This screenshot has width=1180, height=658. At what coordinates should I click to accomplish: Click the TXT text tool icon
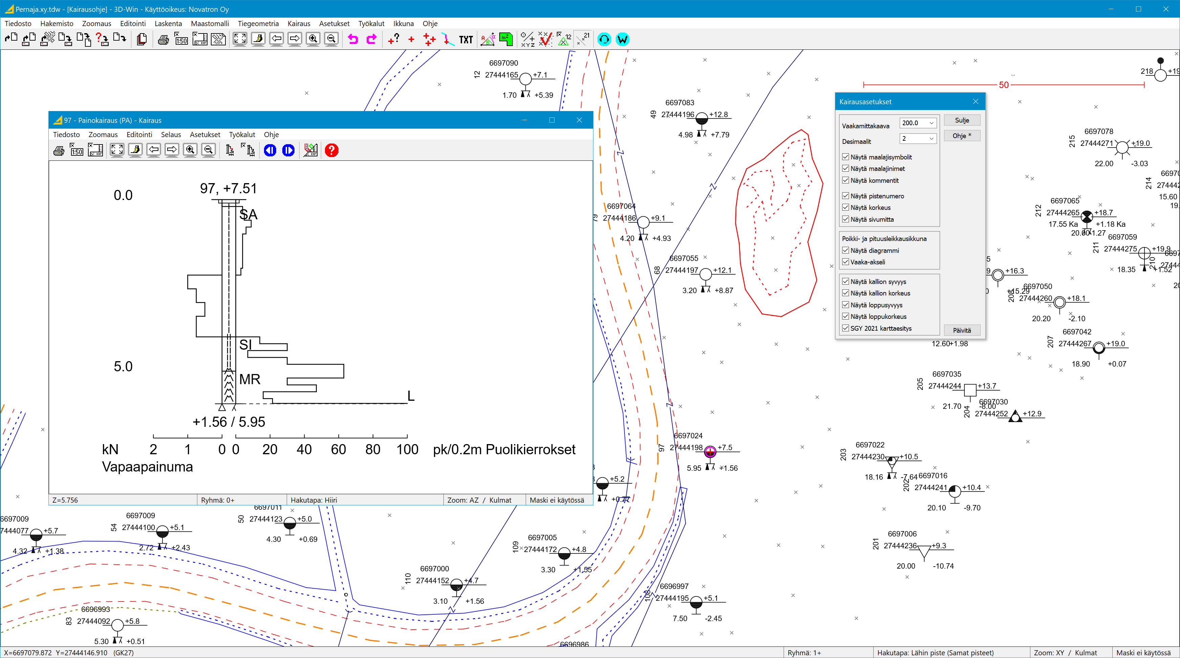click(466, 40)
